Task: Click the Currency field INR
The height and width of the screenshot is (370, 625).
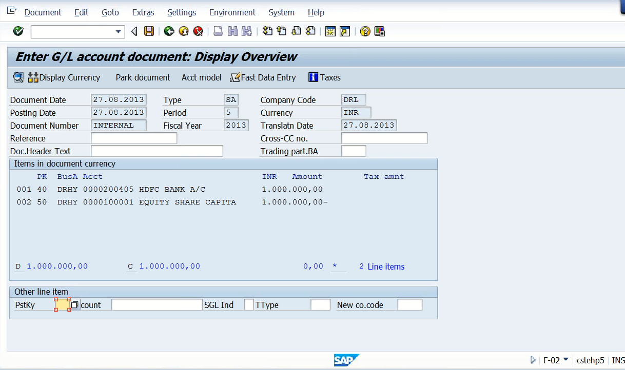Action: pyautogui.click(x=356, y=113)
